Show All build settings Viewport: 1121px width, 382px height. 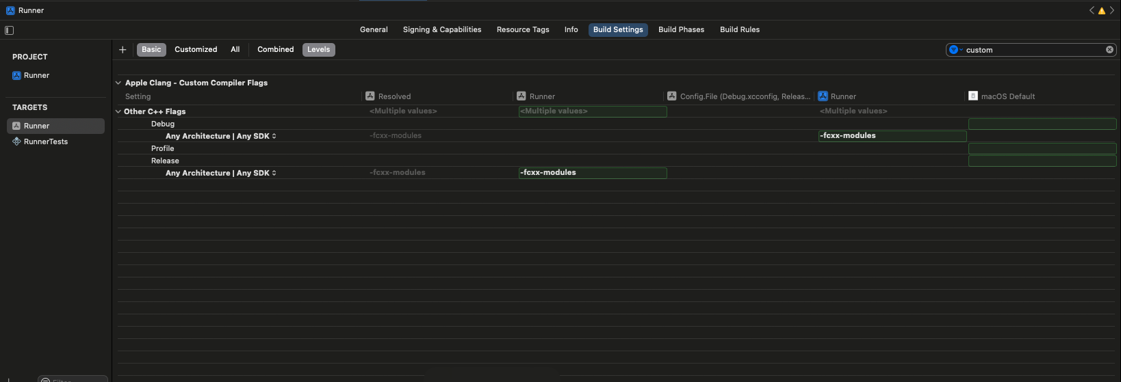coord(235,49)
